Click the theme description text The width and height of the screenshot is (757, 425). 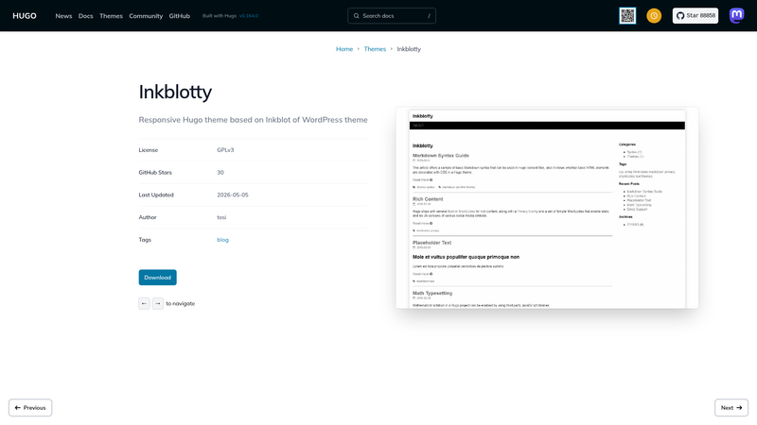click(x=253, y=120)
